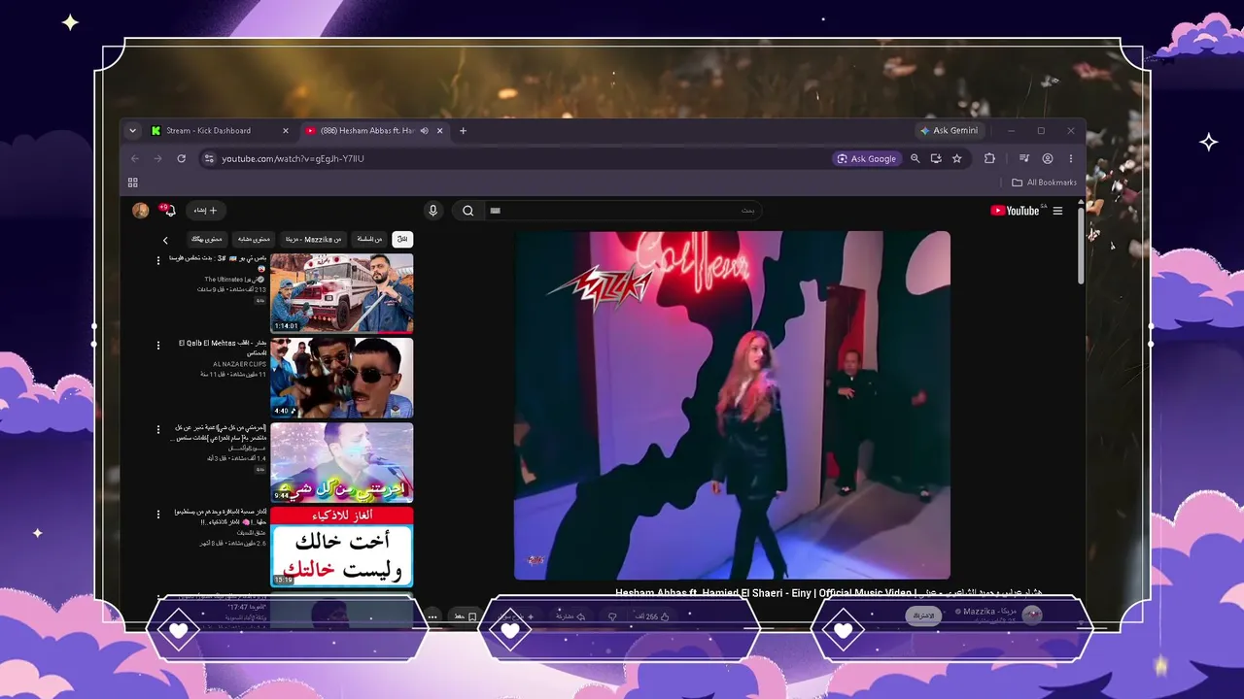This screenshot has width=1244, height=699.
Task: Select the 'محتوى يهمّك' filter chip
Action: pos(207,239)
